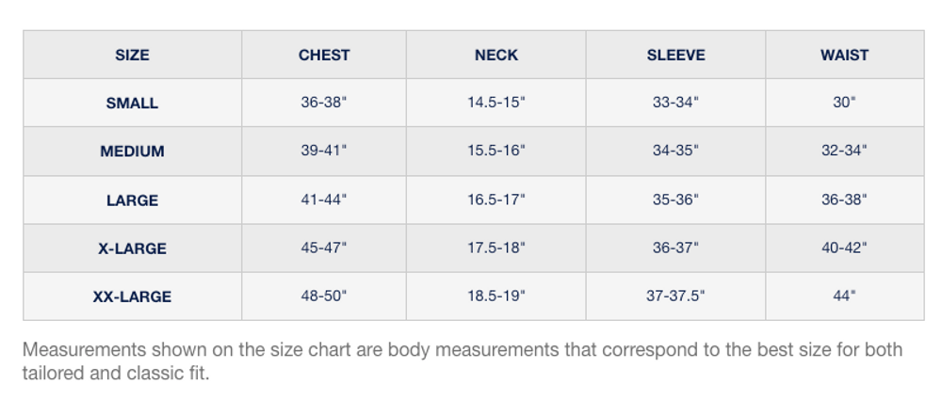This screenshot has width=942, height=400.
Task: Click the 48-50" chest measurement cell
Action: point(324,296)
